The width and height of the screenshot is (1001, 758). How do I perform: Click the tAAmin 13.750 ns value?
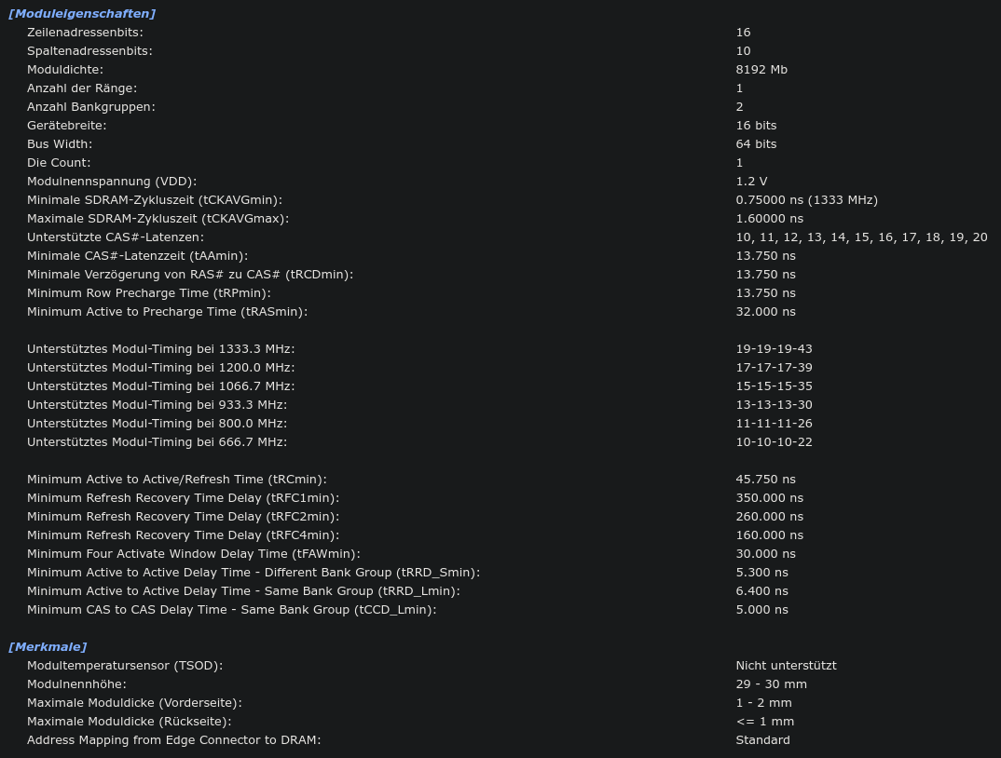coord(765,256)
